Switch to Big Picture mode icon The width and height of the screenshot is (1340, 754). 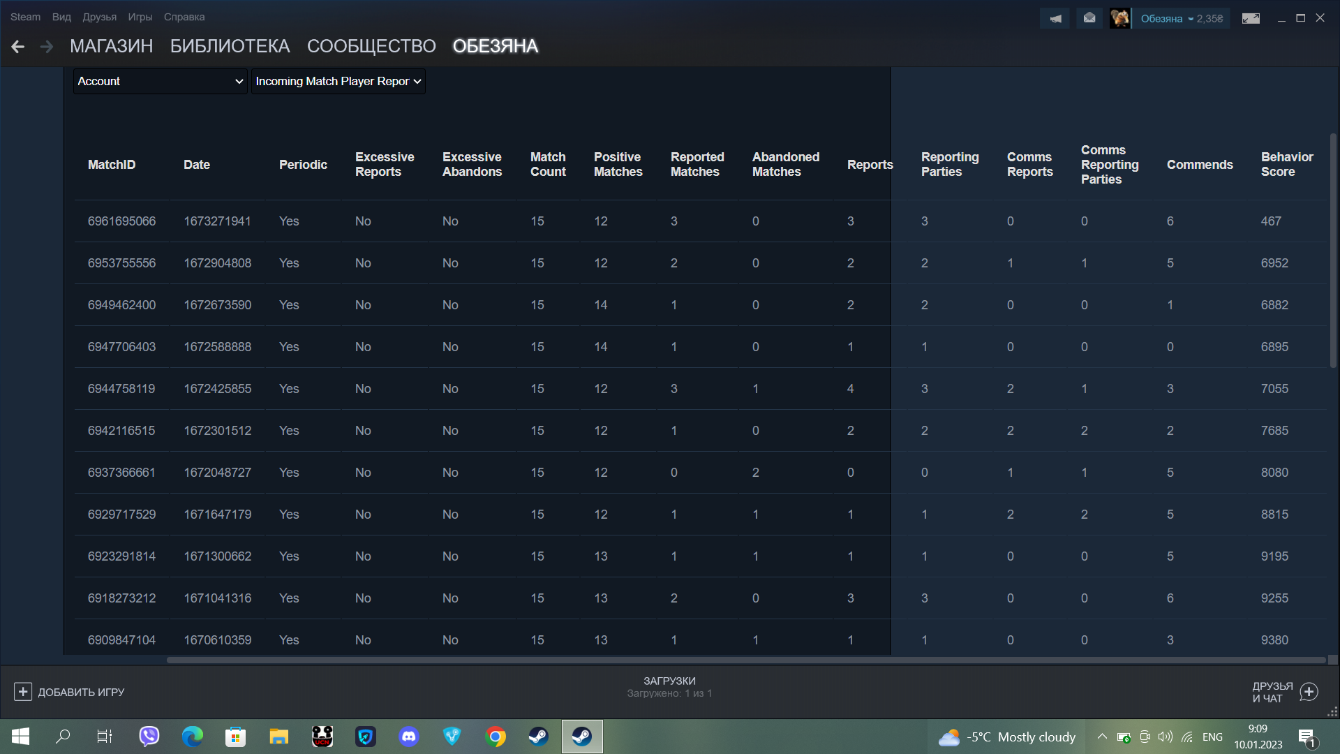click(x=1251, y=19)
